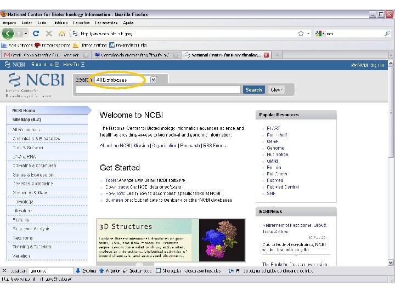The width and height of the screenshot is (395, 296).
Task: Close the Conteúdo do diretório tab
Action: tap(176, 55)
